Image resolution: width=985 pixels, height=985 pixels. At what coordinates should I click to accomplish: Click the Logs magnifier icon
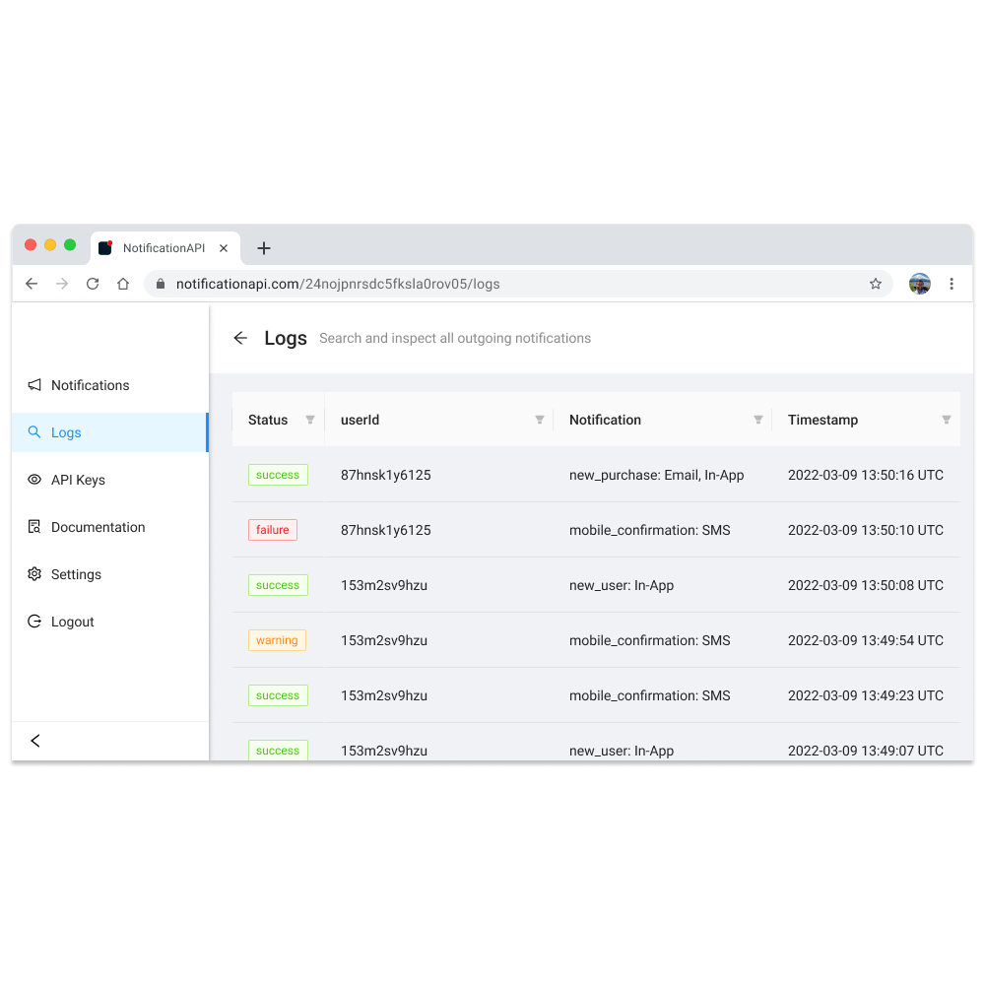[33, 431]
